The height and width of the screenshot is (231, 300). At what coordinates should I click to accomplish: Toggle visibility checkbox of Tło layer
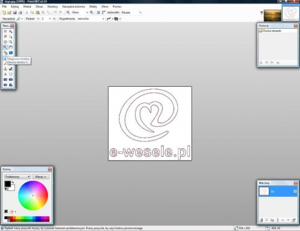pos(295,192)
